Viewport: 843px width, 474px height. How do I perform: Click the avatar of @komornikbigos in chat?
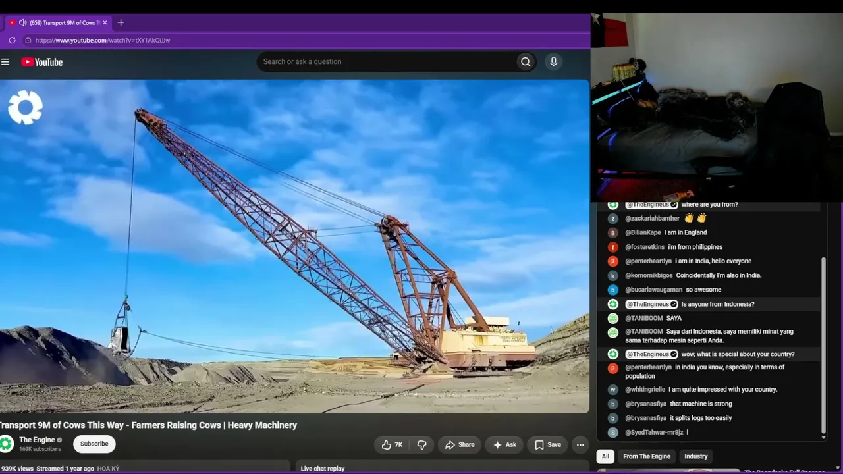[612, 275]
